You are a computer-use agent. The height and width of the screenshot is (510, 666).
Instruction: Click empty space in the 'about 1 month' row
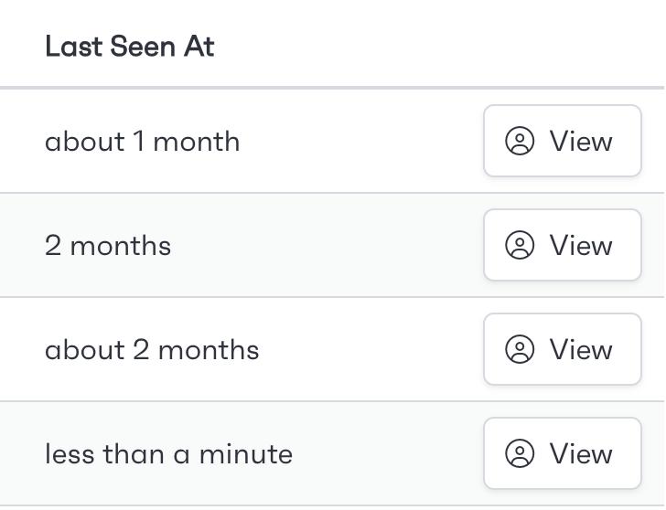point(361,141)
